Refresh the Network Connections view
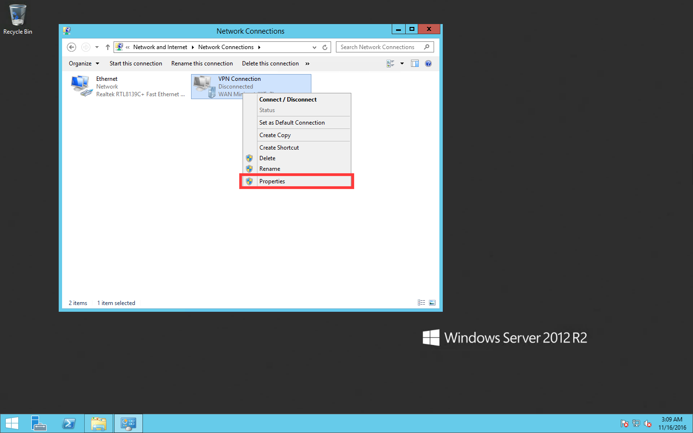This screenshot has width=693, height=433. 325,47
